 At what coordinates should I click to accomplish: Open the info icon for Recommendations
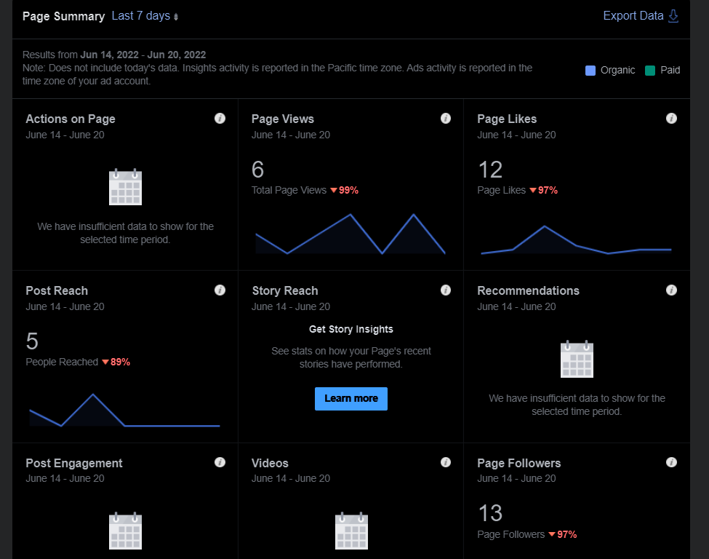click(x=671, y=290)
